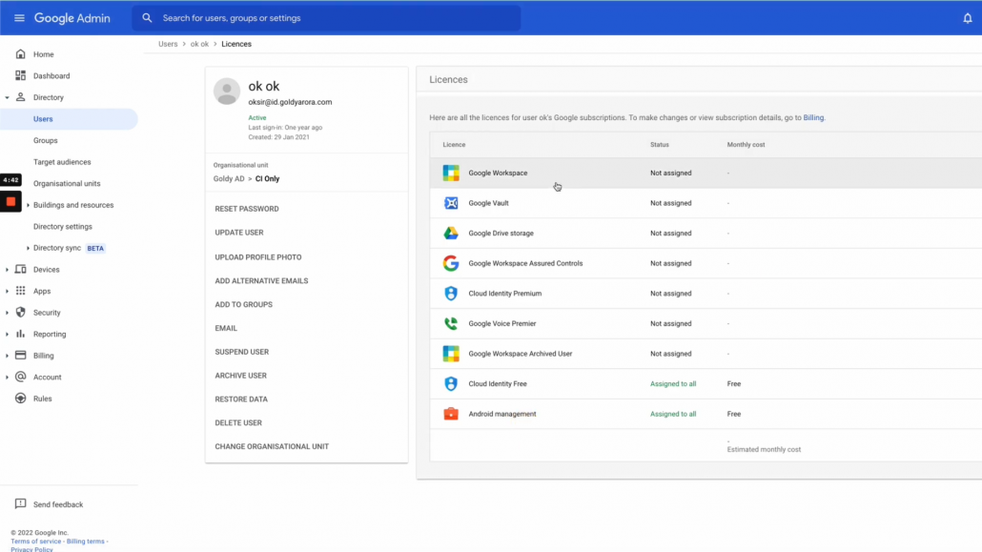Click the Google Voice Premier phone icon
The image size is (982, 552).
[451, 323]
